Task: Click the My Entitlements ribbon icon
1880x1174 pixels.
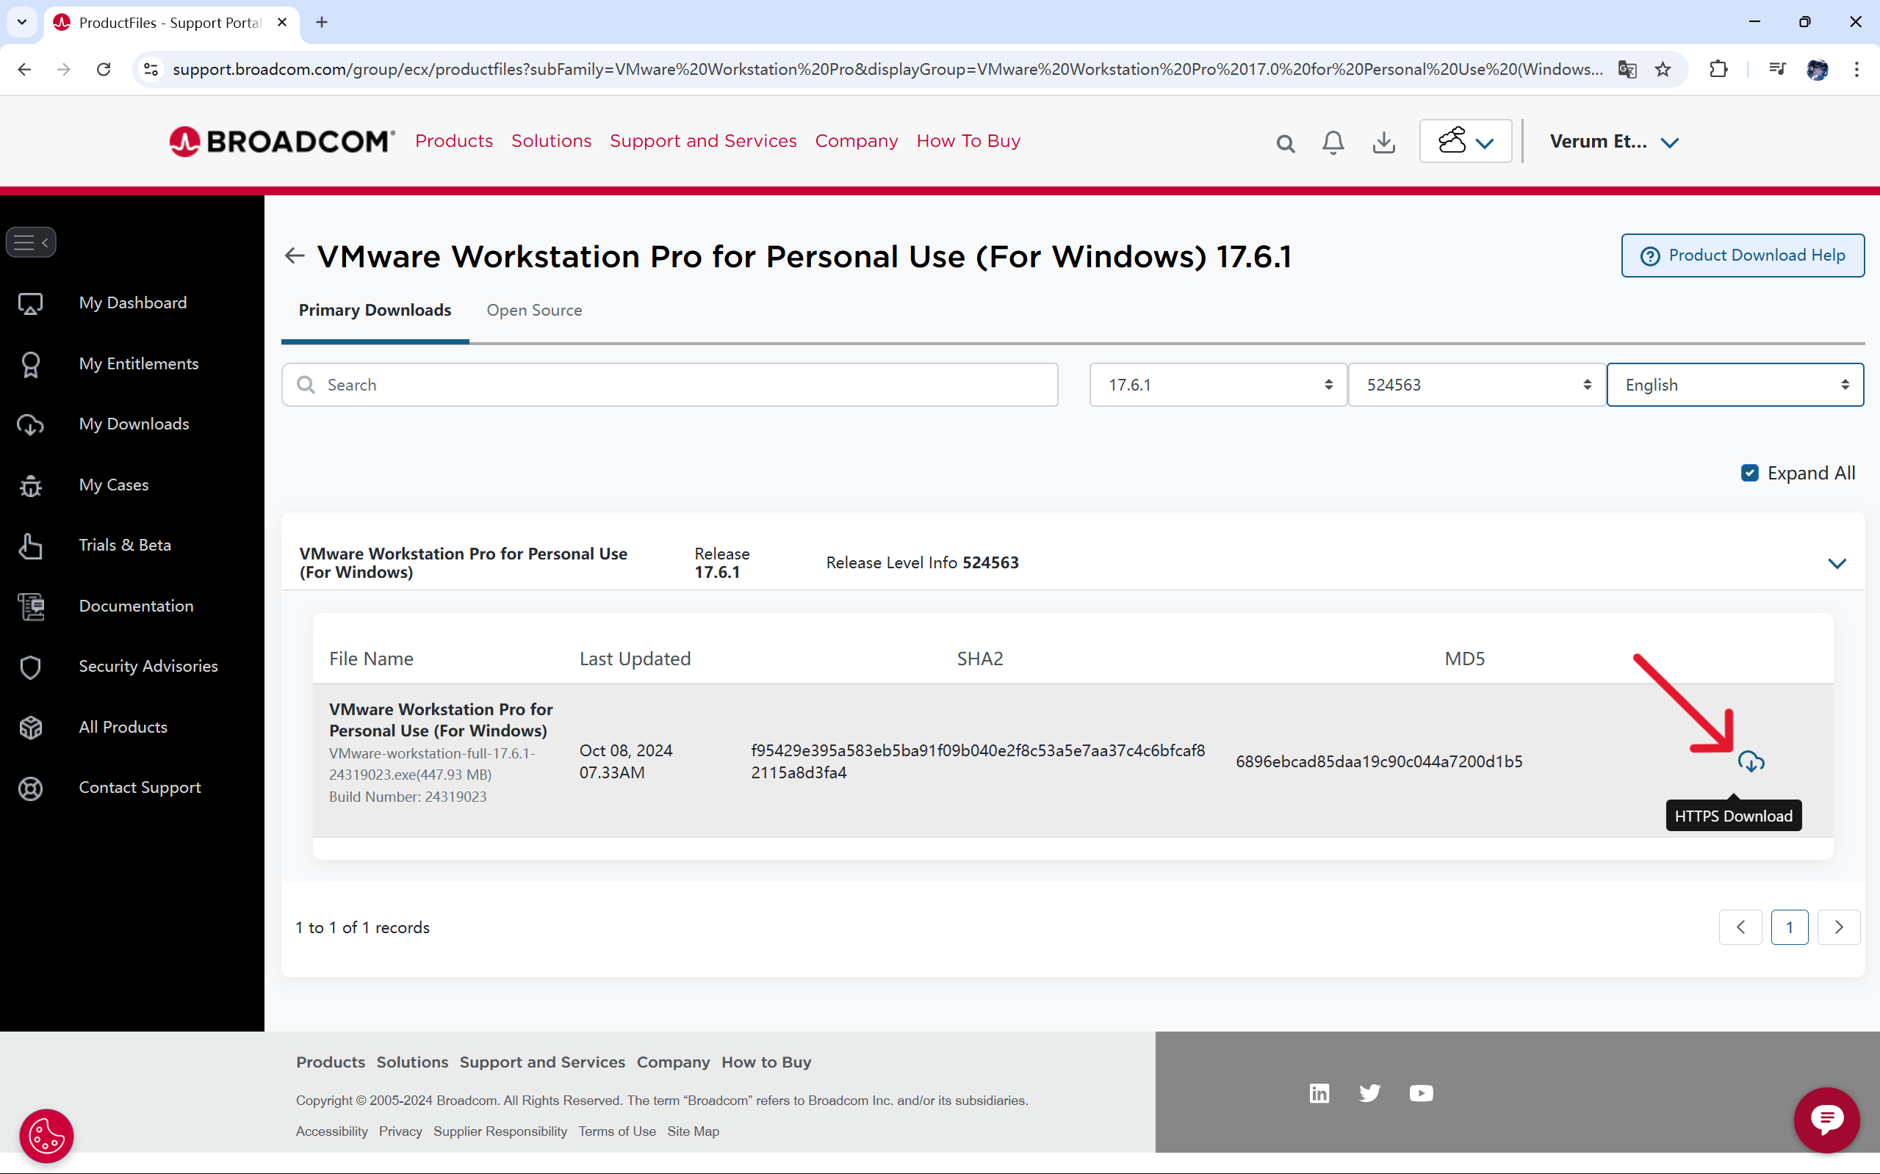Action: coord(30,364)
